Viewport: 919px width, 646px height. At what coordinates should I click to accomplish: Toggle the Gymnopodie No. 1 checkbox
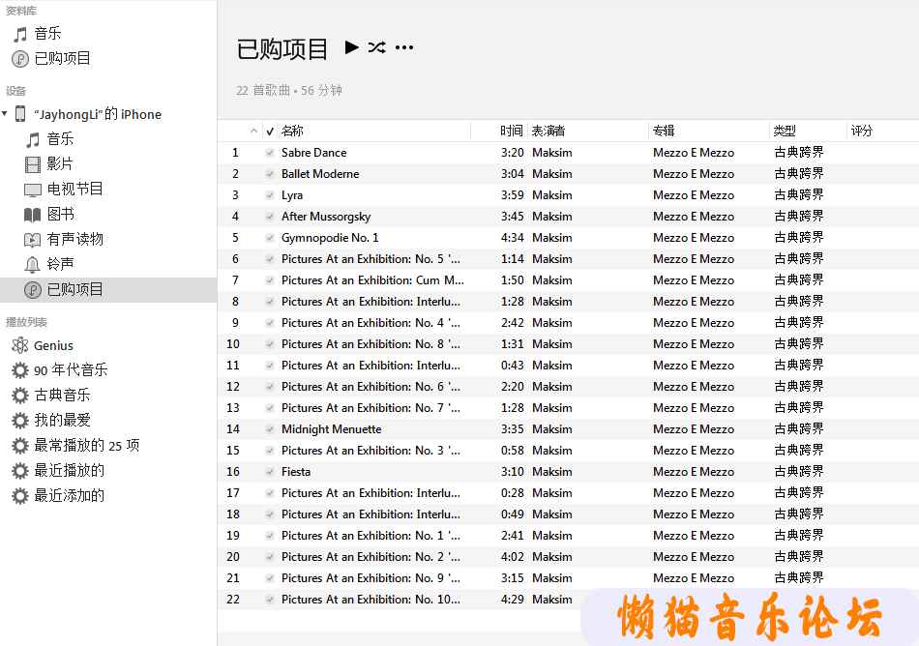270,238
